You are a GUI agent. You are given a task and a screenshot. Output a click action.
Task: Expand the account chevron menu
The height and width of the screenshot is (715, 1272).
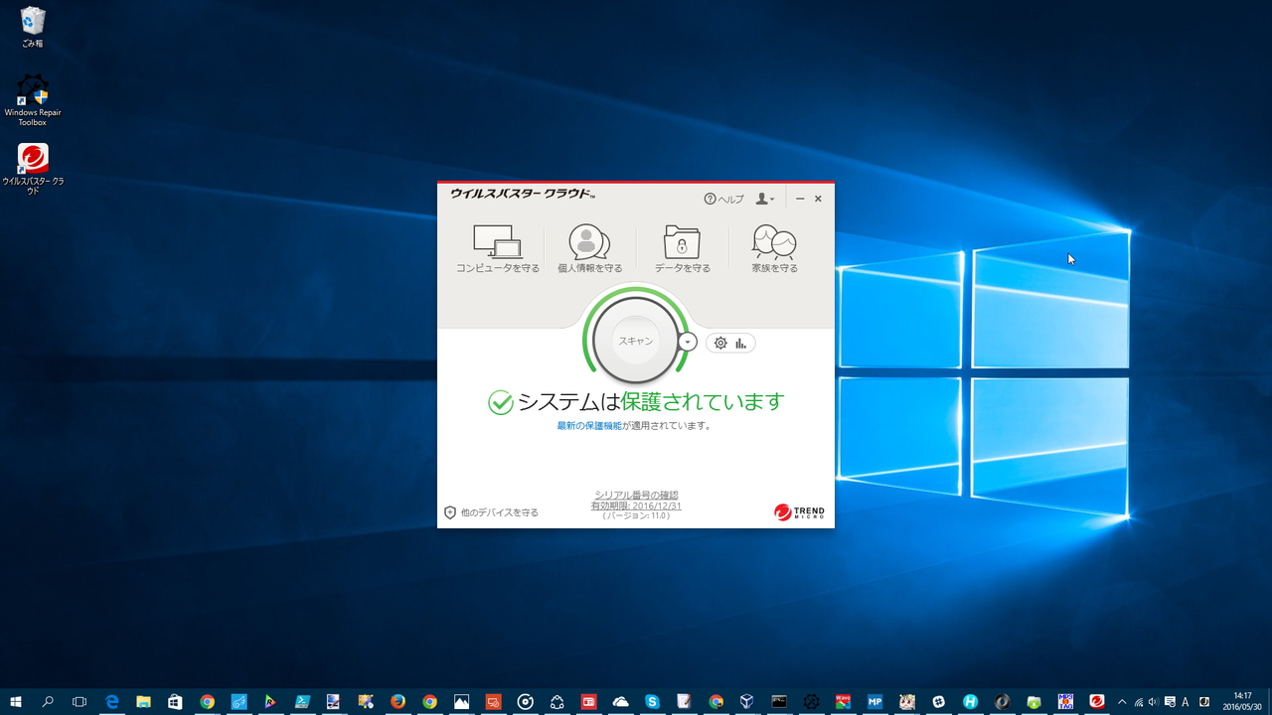pos(774,198)
